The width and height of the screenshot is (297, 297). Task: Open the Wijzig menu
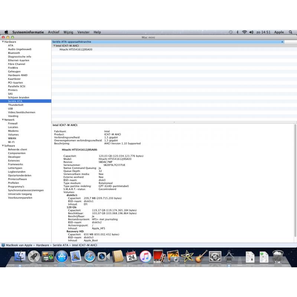[x=68, y=32]
